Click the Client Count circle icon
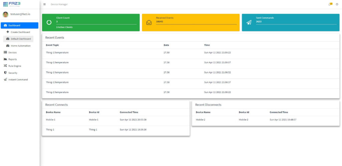This screenshot has height=166, width=342. [x=49, y=22]
